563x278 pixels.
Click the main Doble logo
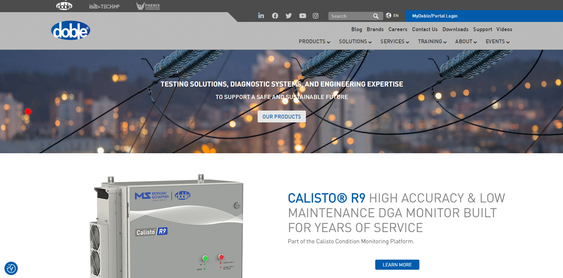point(70,30)
